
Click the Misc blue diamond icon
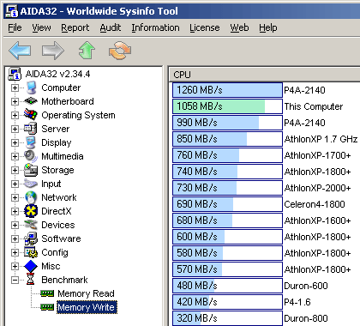click(31, 266)
